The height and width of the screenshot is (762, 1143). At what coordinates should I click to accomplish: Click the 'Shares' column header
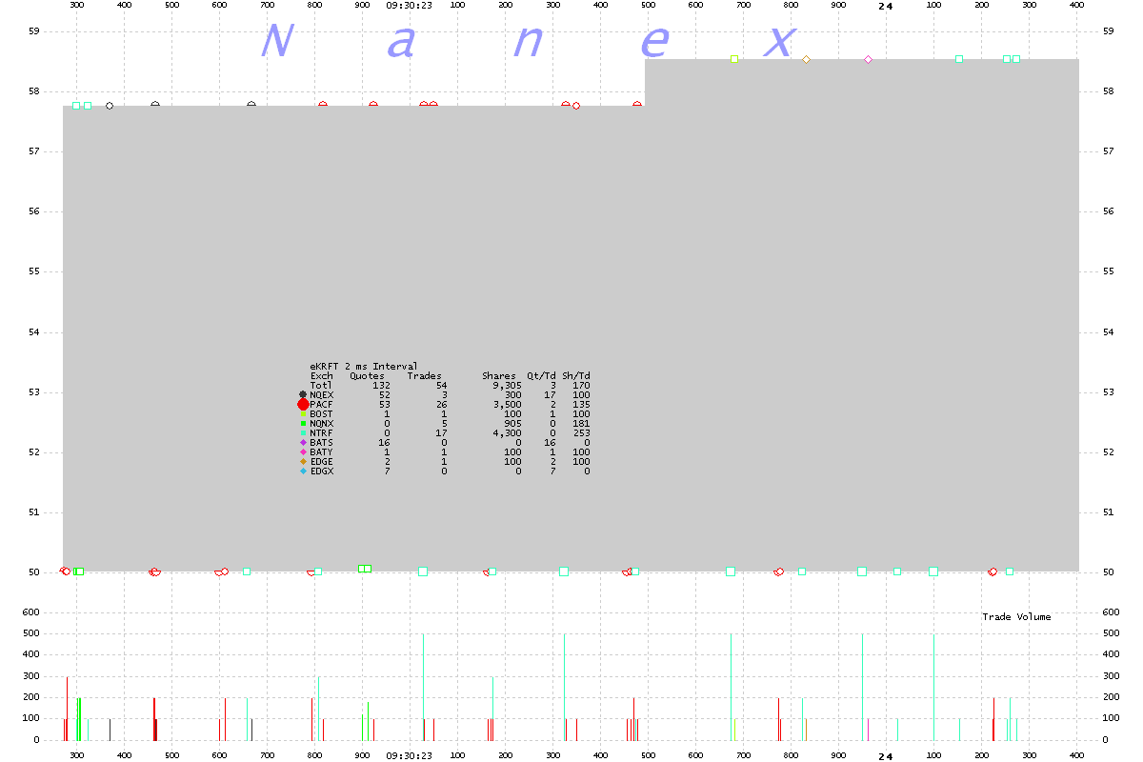pyautogui.click(x=499, y=375)
